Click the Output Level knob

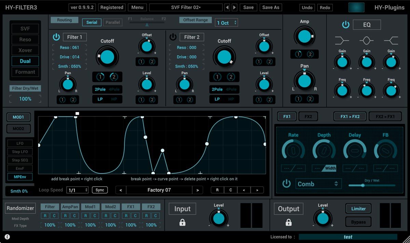pyautogui.click(x=323, y=218)
